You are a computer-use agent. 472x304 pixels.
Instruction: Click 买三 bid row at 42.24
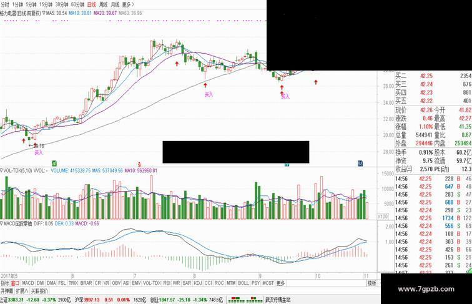coord(433,84)
